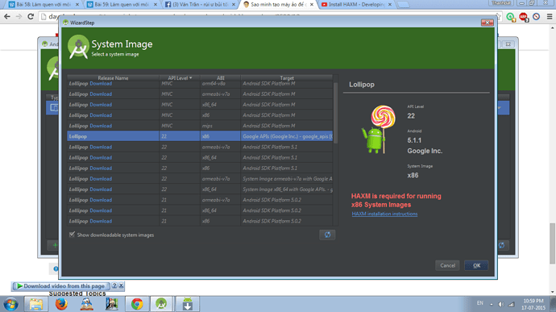Open Chrome from the taskbar
556x312 pixels.
(x=137, y=304)
